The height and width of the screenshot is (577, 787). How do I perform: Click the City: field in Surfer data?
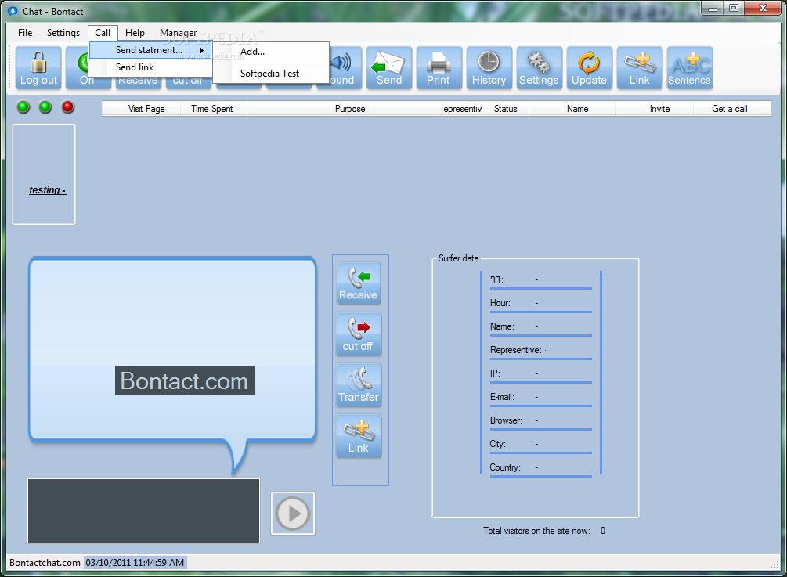tap(541, 444)
